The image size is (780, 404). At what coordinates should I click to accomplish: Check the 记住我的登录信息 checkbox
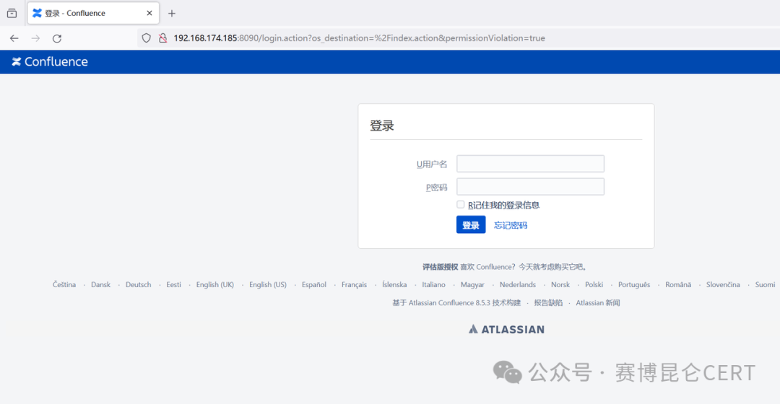tap(461, 205)
